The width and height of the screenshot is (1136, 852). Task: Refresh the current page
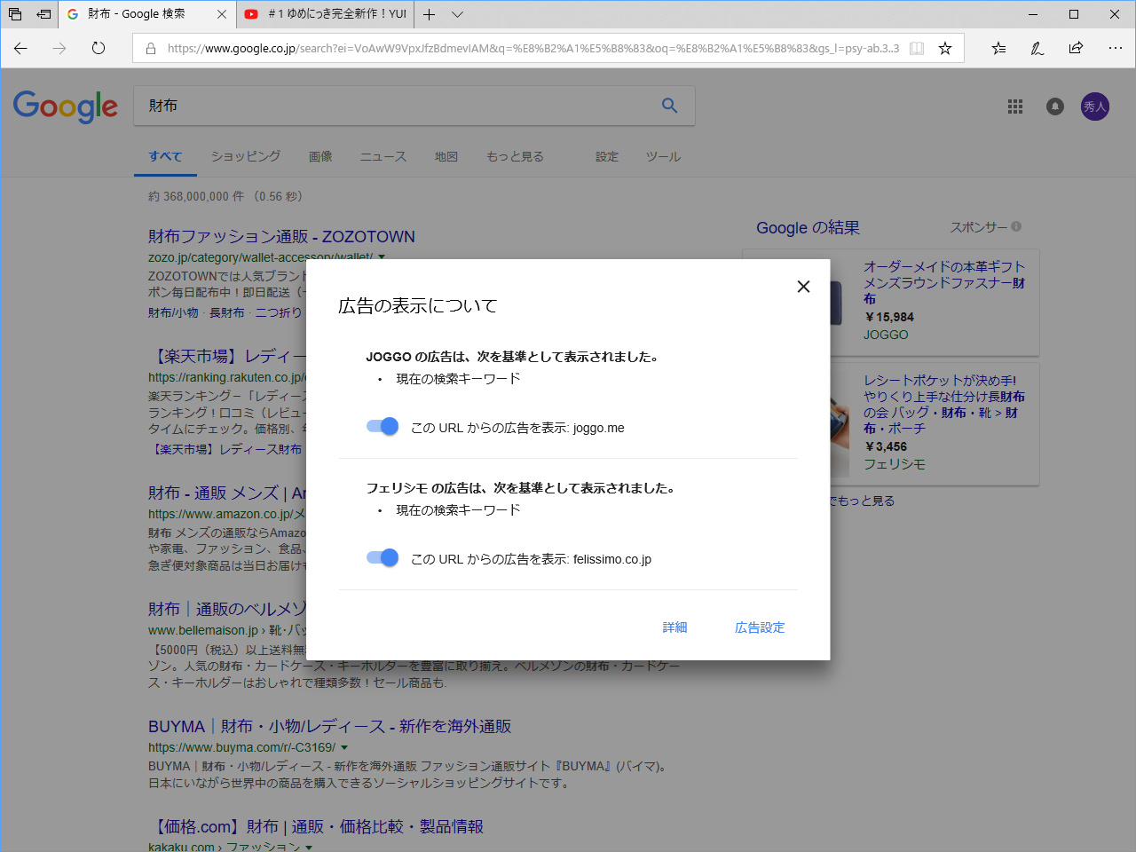(x=97, y=48)
